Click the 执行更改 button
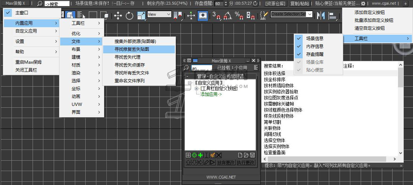This screenshot has height=185, width=413. pyautogui.click(x=246, y=162)
